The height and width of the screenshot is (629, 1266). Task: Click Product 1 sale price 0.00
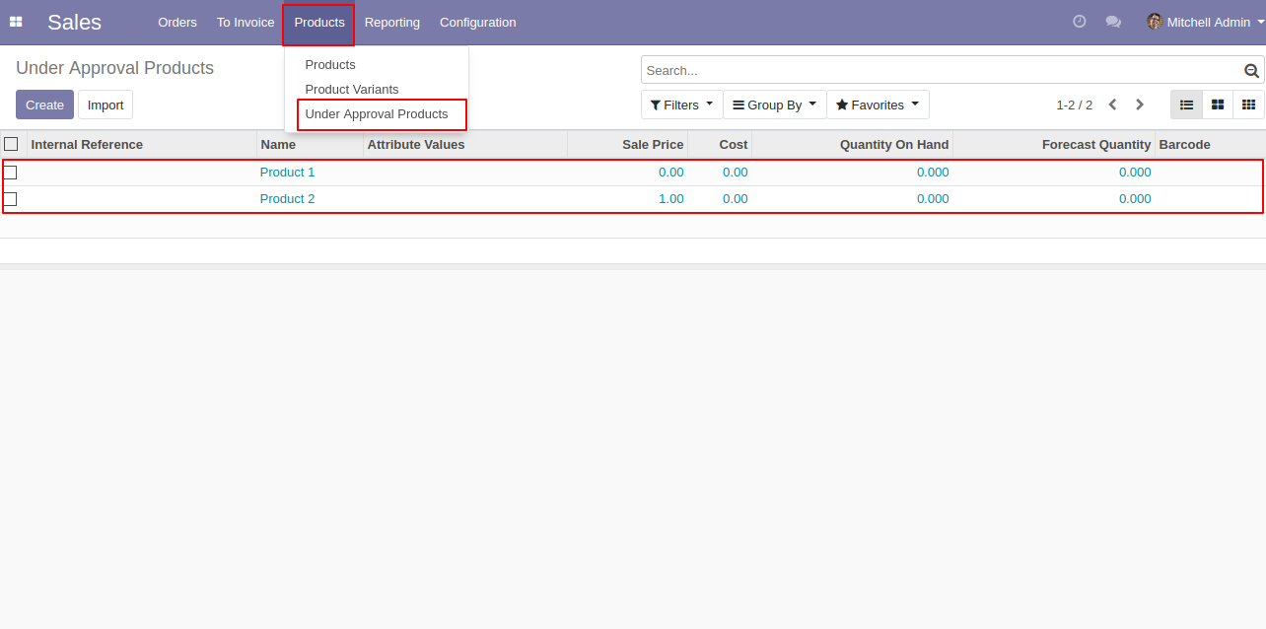(x=671, y=173)
